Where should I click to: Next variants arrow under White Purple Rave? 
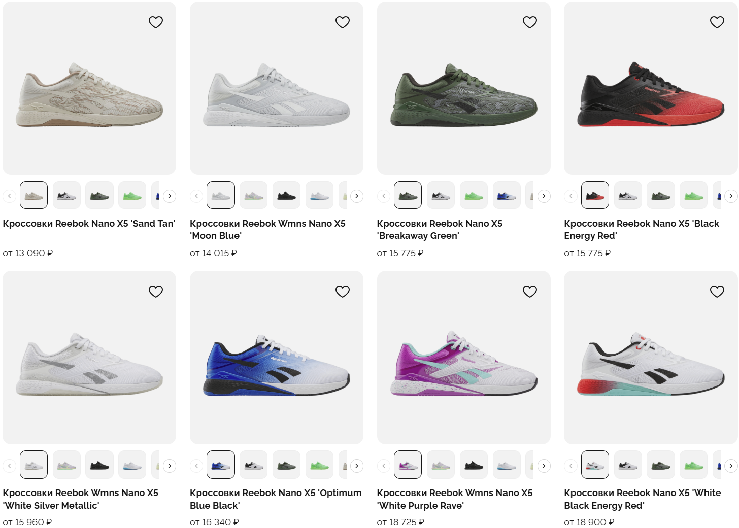coord(544,465)
